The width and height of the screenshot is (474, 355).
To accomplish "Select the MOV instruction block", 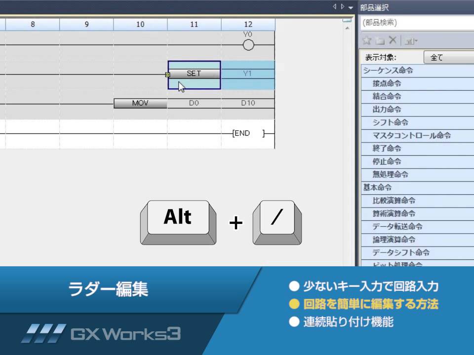I will 140,104.
